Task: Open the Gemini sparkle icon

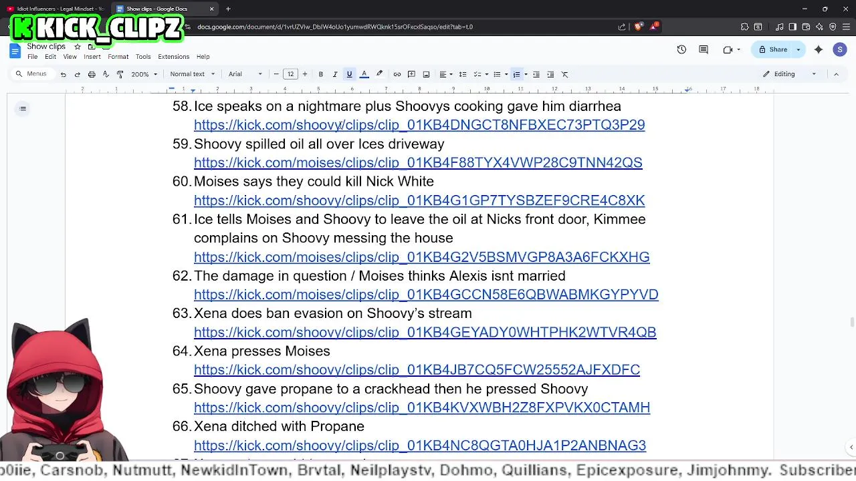Action: (819, 49)
